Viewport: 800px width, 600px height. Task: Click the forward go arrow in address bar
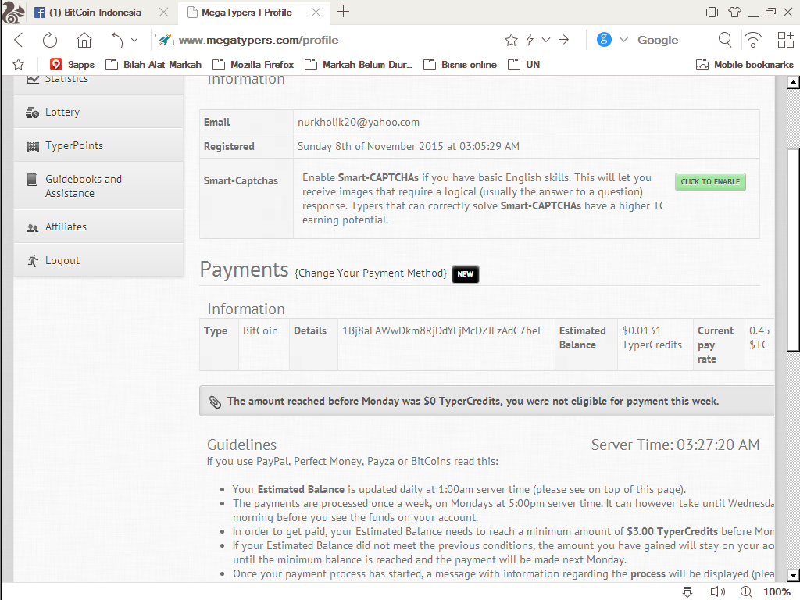pyautogui.click(x=564, y=40)
